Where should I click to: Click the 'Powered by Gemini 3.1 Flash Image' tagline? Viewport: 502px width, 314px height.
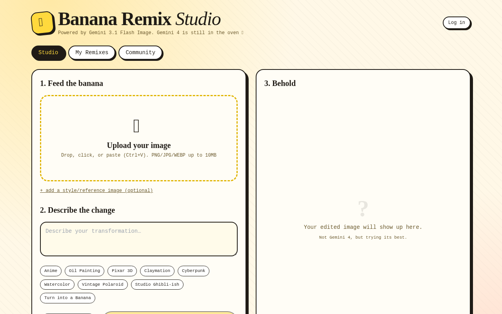(x=151, y=33)
